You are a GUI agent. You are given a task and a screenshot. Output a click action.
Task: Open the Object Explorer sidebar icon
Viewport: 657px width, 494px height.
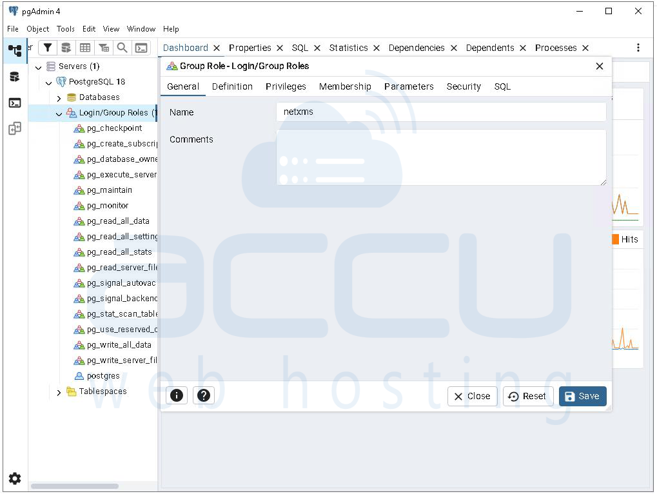(15, 51)
